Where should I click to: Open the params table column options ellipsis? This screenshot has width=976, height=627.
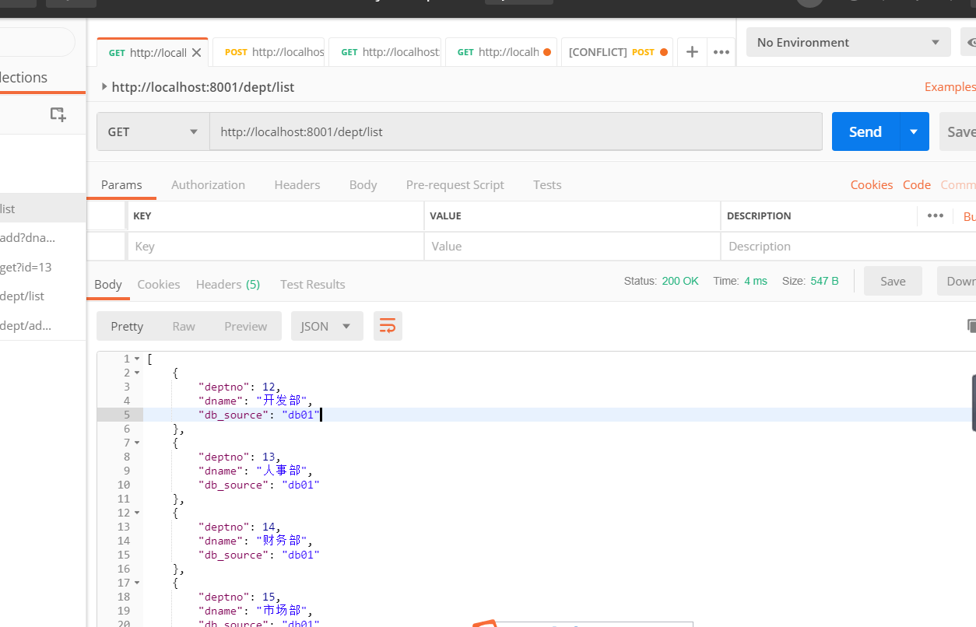click(936, 215)
